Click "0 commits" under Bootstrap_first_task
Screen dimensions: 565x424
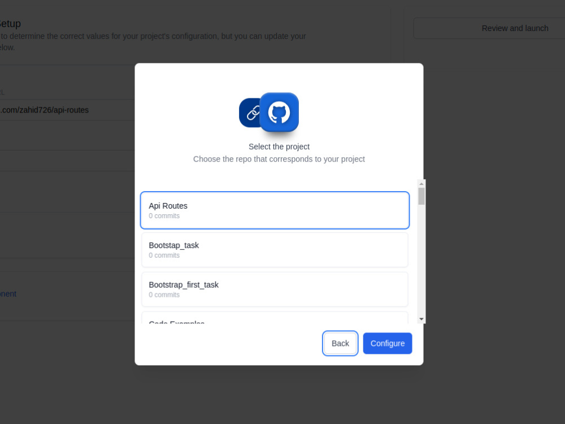point(164,295)
